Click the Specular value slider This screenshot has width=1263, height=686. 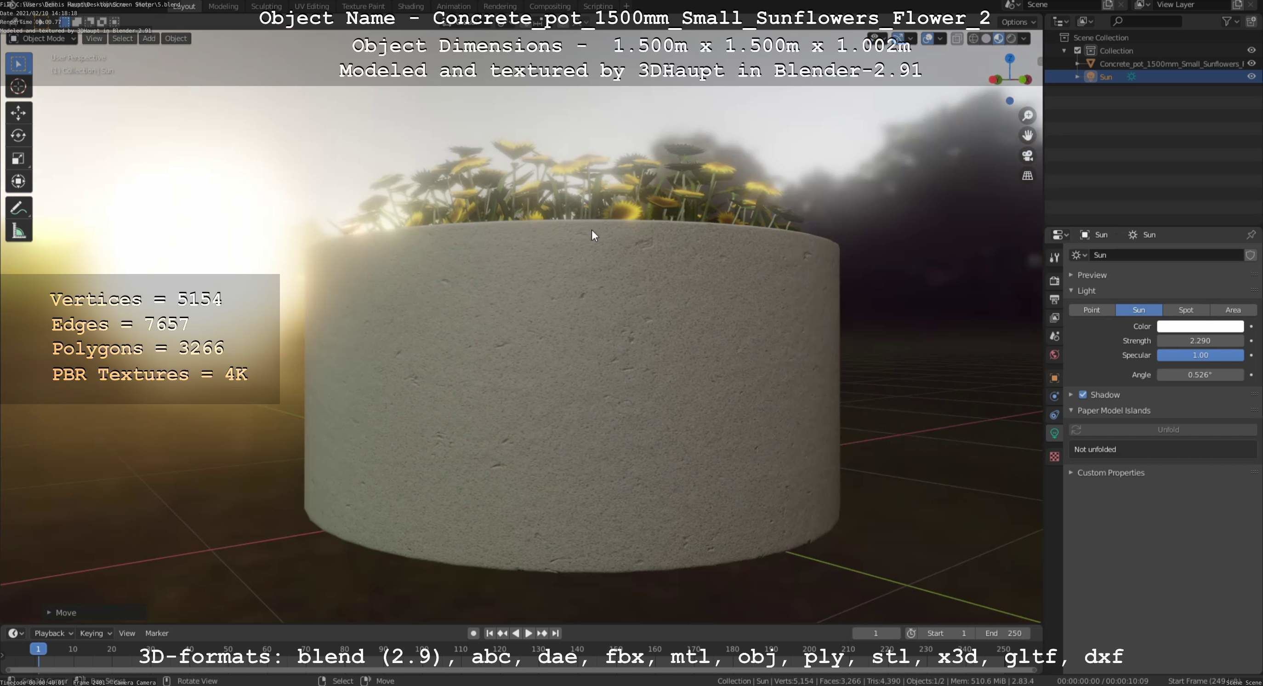[x=1200, y=355]
